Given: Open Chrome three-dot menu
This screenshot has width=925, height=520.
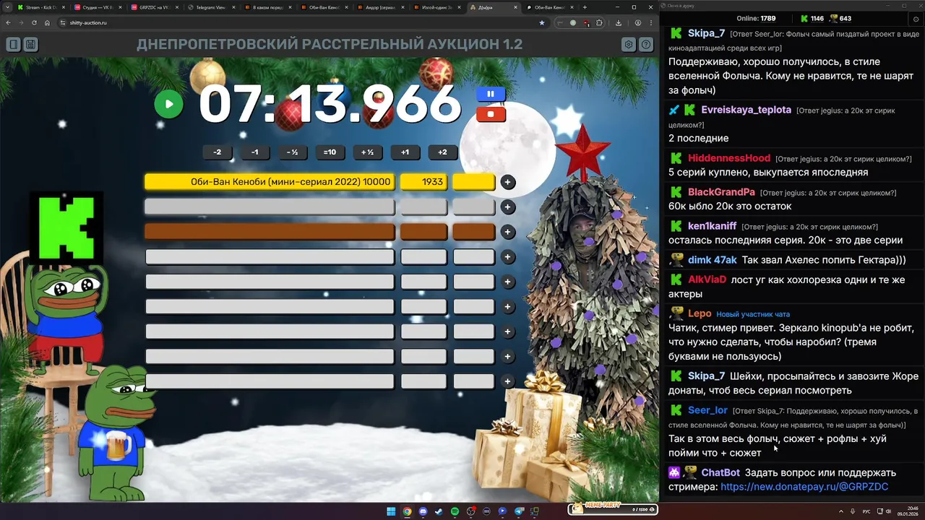Looking at the screenshot, I should point(651,22).
